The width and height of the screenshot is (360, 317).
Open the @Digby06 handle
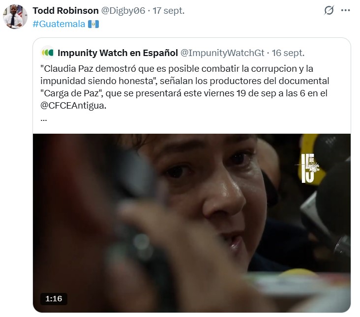[123, 10]
